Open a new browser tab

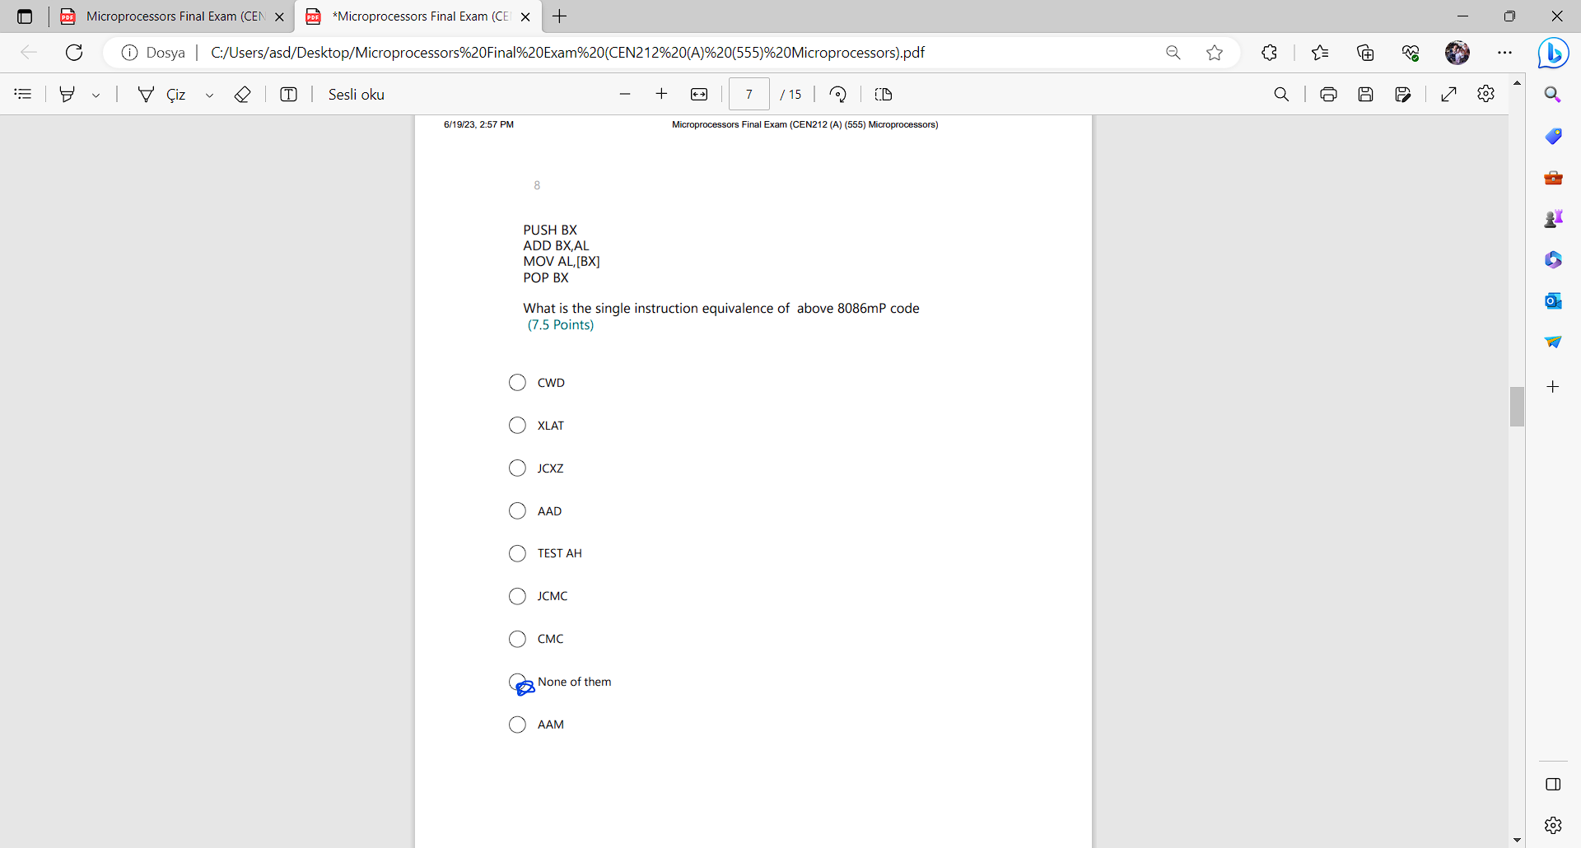[561, 16]
